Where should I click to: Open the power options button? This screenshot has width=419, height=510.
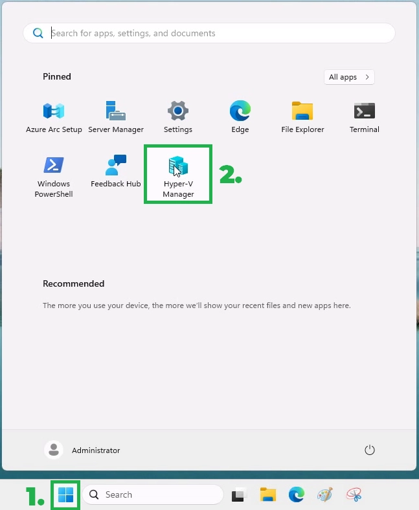tap(370, 450)
